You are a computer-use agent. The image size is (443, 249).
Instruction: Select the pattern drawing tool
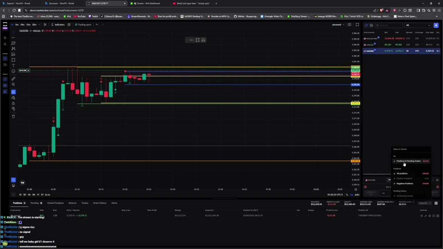(x=13, y=49)
